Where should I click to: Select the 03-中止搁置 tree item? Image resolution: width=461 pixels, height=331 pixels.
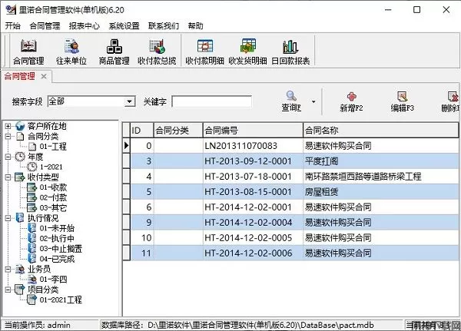coord(61,249)
